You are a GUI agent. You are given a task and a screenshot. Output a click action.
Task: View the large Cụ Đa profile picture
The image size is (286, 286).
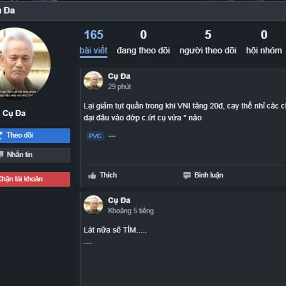pyautogui.click(x=25, y=63)
